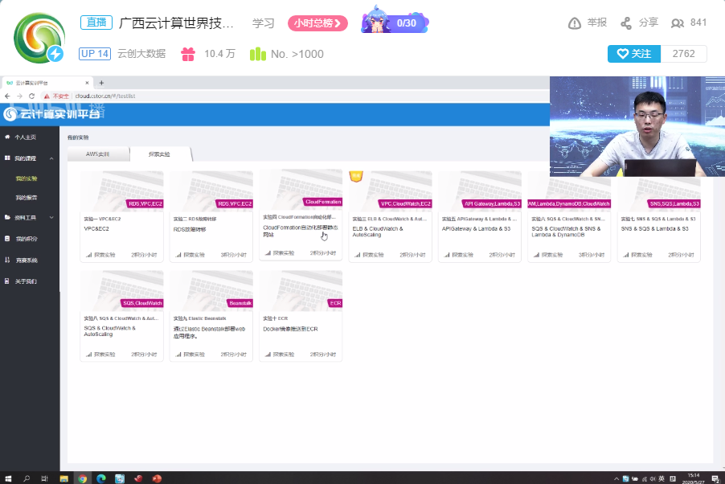Toggle the 关注 follow button
The image size is (725, 484).
tap(633, 54)
